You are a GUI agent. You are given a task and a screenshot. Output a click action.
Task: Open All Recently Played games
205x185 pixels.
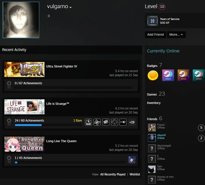113,174
